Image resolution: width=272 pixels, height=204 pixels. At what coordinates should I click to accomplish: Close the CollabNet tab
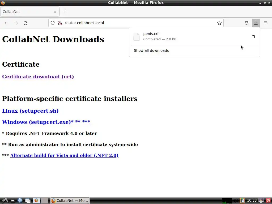55,12
